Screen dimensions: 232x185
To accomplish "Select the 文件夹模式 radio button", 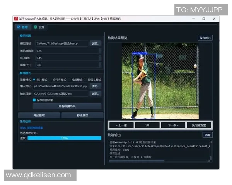I will coord(51,79).
